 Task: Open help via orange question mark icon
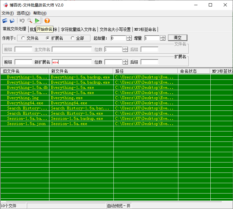click(x=47, y=21)
